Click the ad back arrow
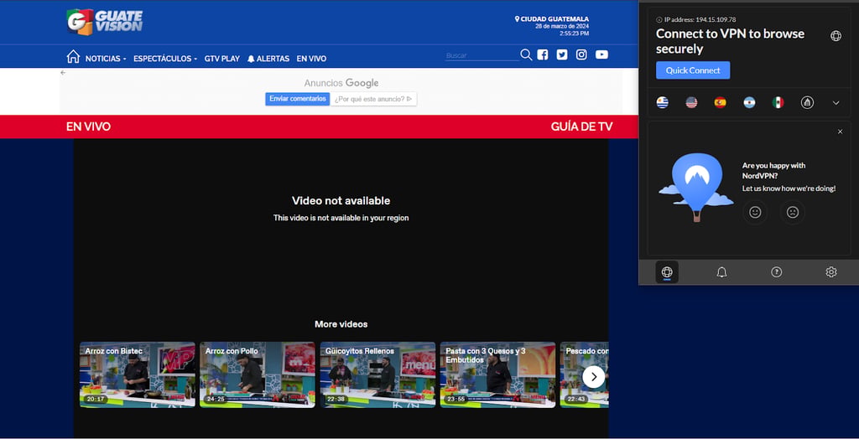859x439 pixels. tap(63, 72)
